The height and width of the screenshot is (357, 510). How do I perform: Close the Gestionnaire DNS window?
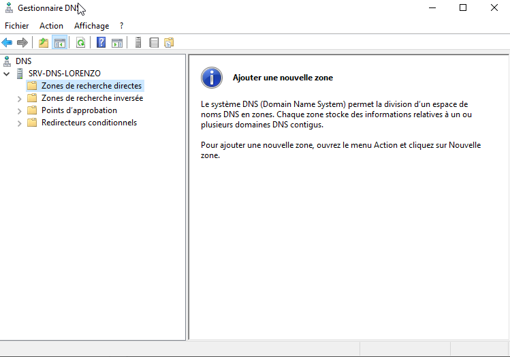click(x=494, y=7)
